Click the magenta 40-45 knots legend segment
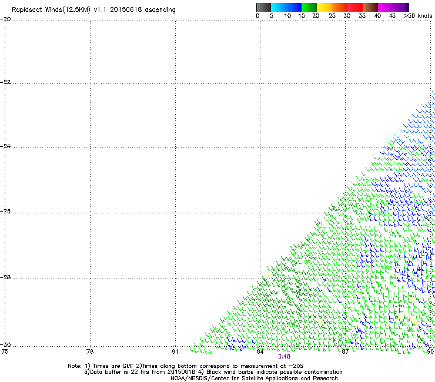This screenshot has width=435, height=382. click(x=386, y=7)
